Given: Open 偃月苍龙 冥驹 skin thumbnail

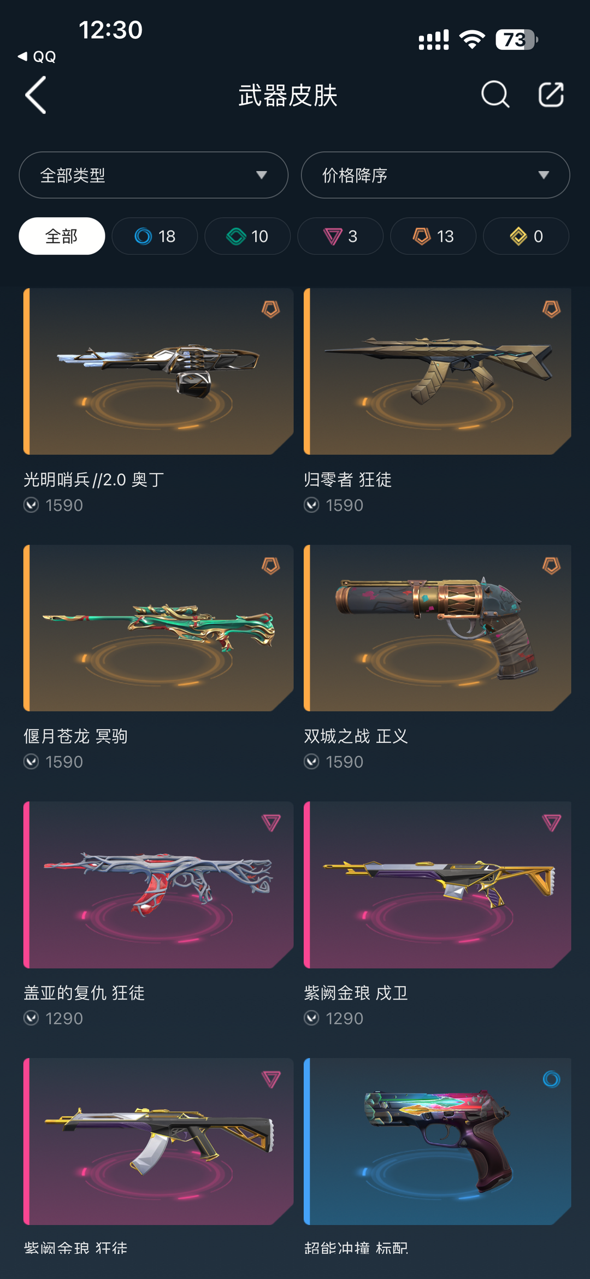Looking at the screenshot, I should 158,628.
